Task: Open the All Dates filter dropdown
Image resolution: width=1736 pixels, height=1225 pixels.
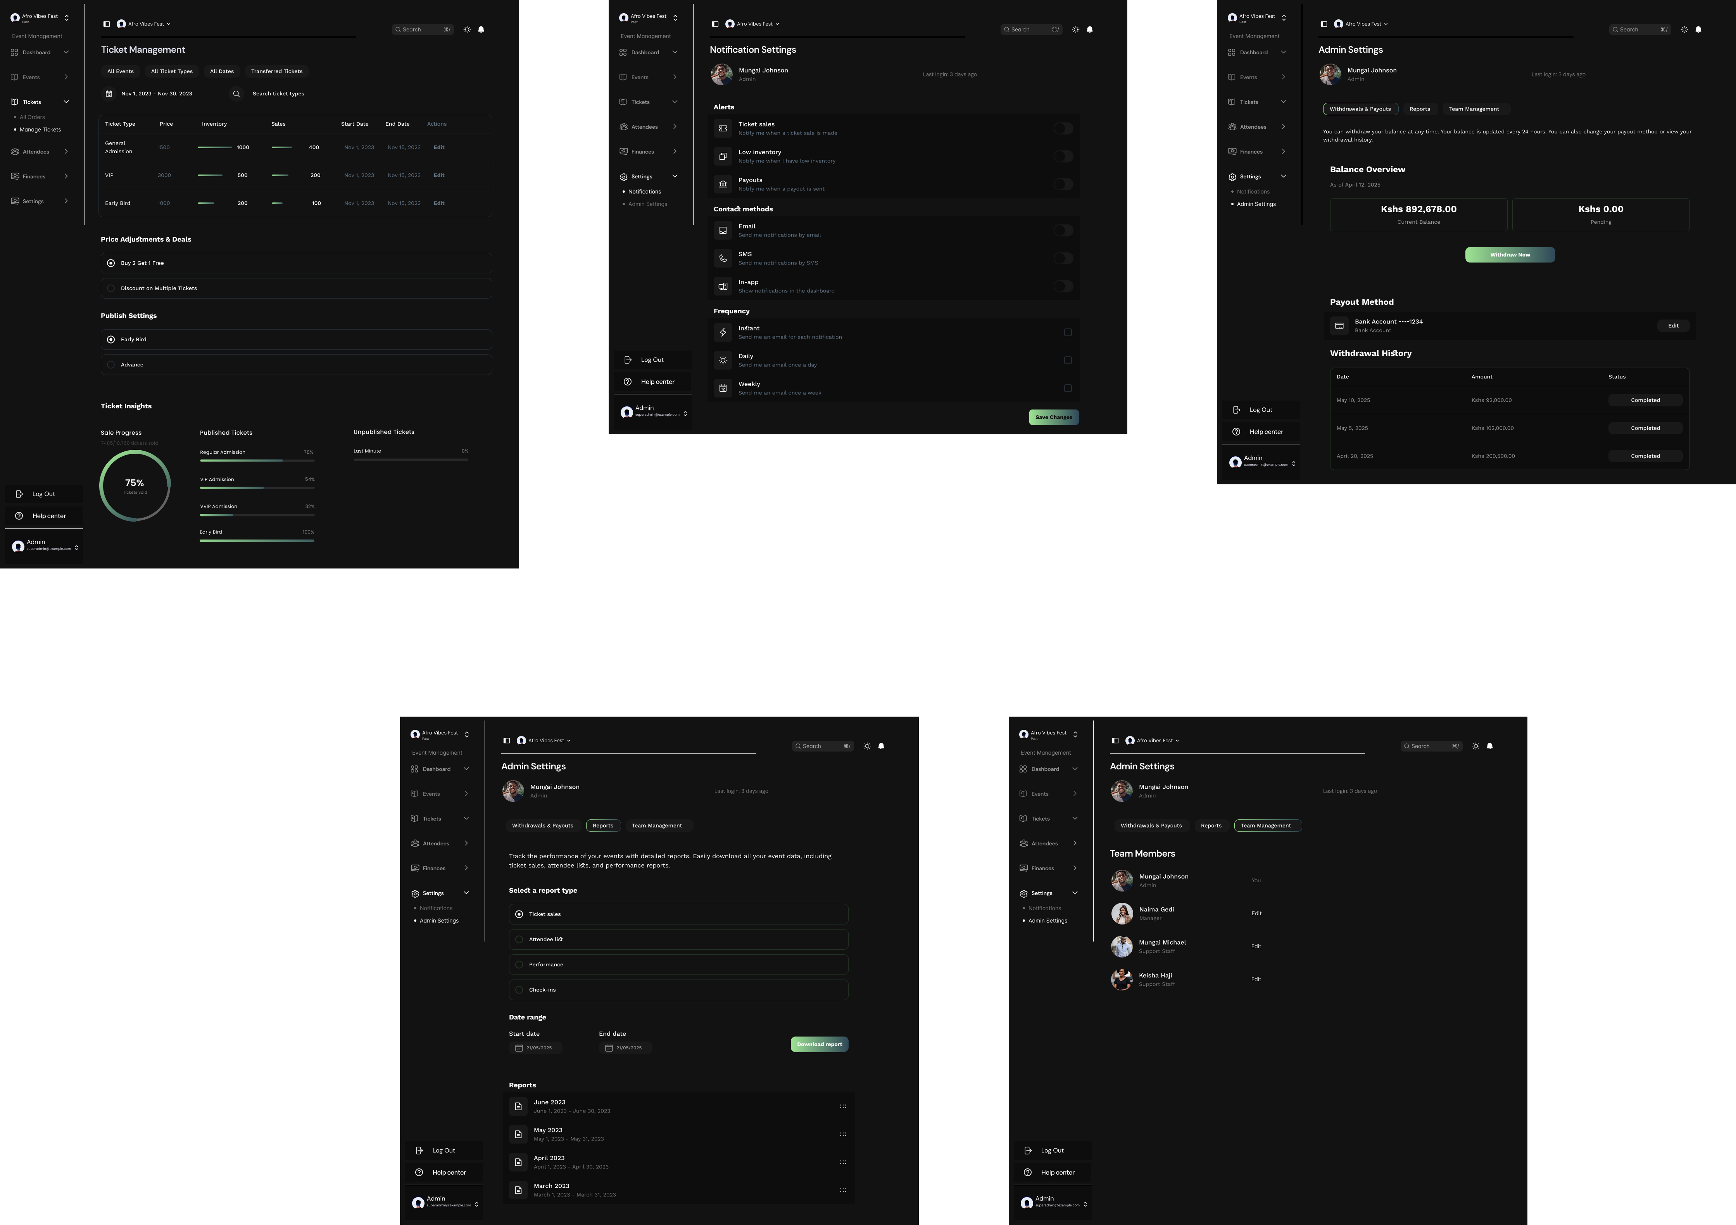Action: (221, 71)
